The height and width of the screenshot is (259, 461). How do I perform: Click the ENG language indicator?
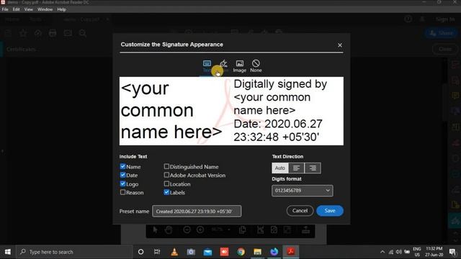click(x=417, y=252)
